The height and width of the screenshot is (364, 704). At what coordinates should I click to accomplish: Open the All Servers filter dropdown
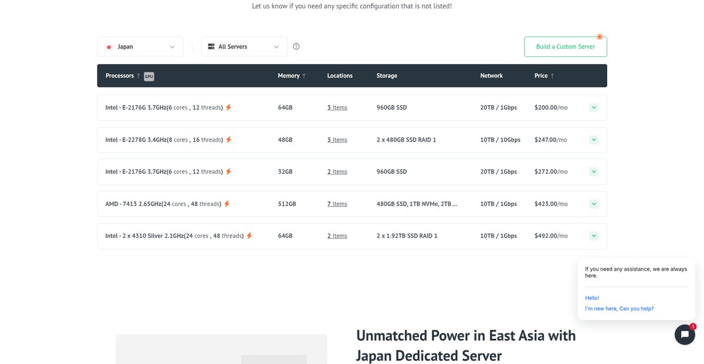coord(244,46)
